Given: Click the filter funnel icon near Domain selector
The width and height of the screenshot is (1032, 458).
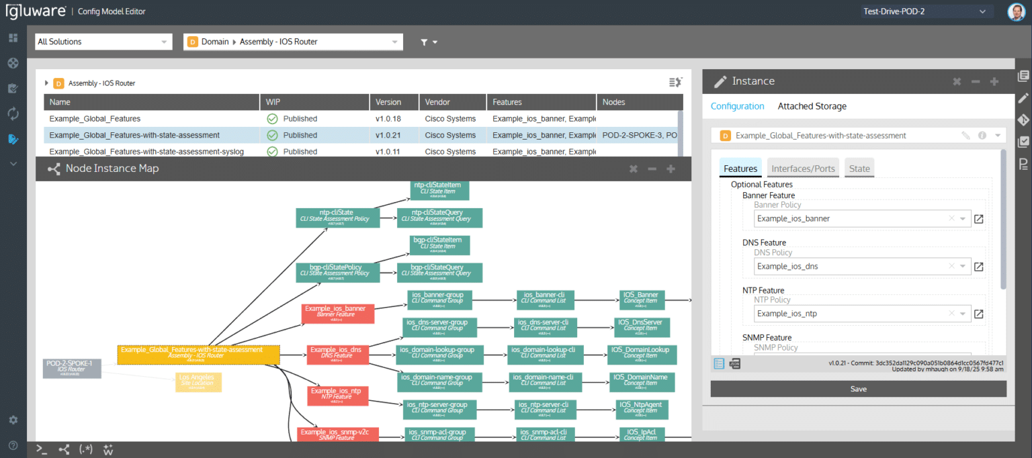Looking at the screenshot, I should [x=425, y=42].
